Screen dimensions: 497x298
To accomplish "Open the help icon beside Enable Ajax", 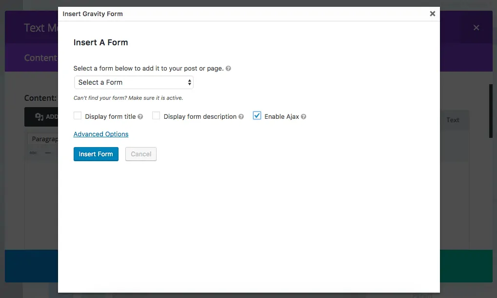I will tap(303, 117).
